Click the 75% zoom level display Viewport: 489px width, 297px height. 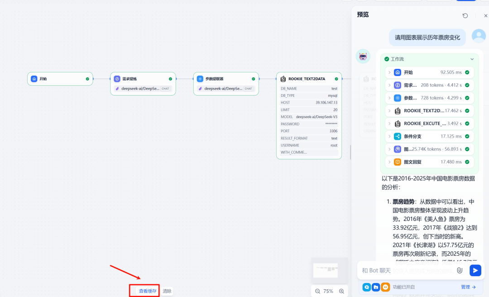[328, 292]
